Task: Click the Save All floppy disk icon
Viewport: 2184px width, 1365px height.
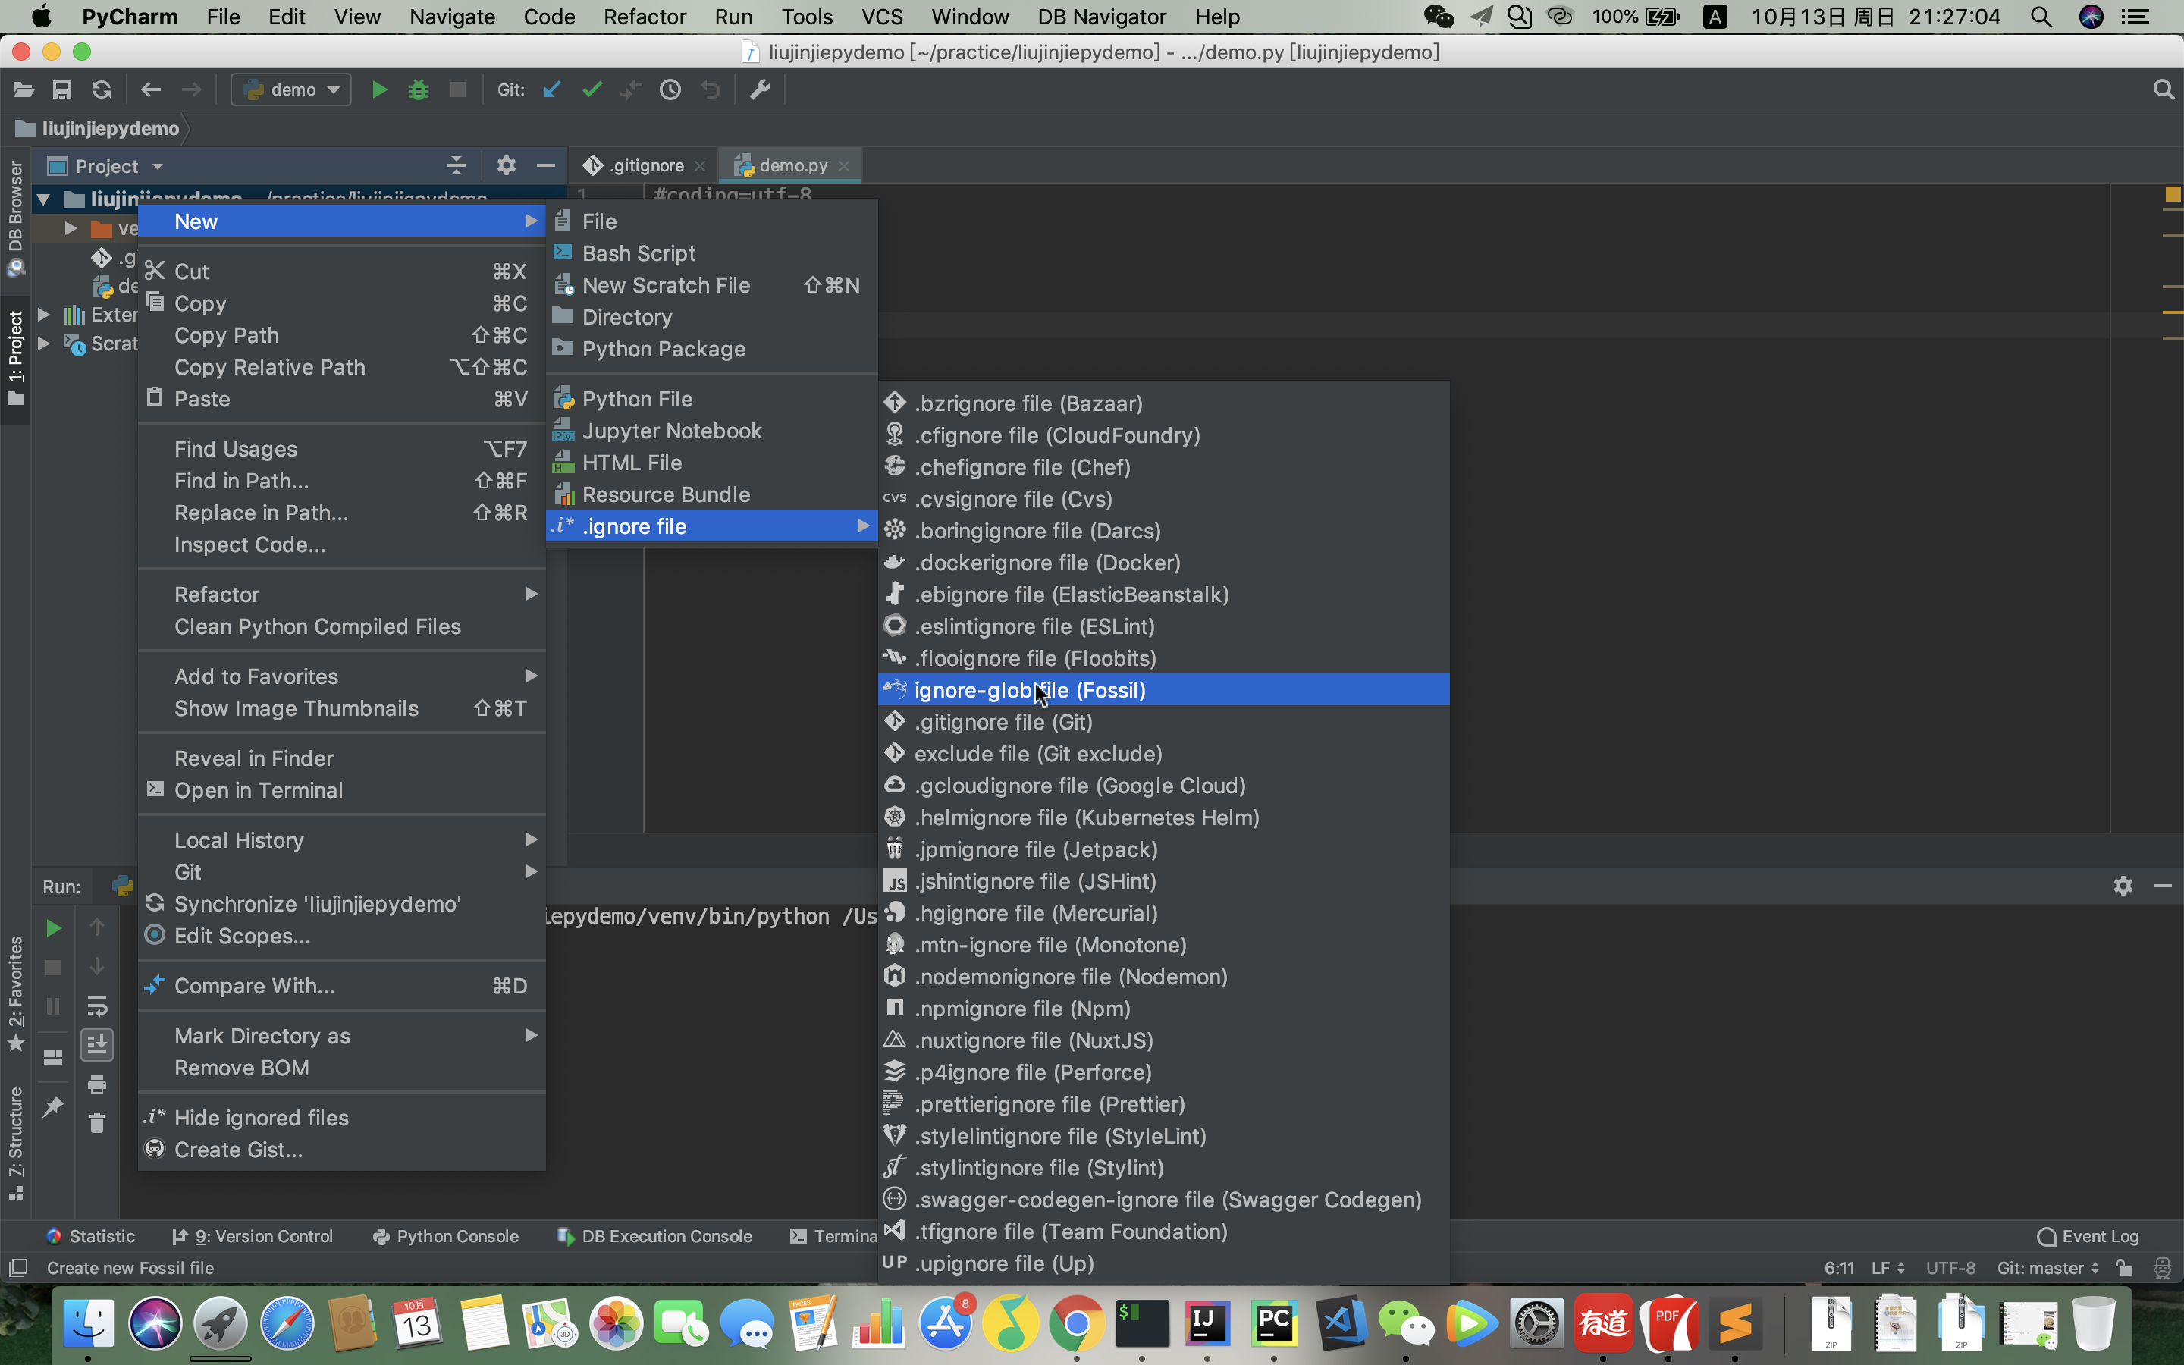Action: 61,89
